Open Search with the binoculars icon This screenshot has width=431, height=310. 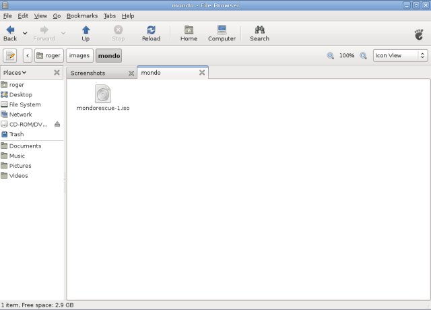[x=259, y=33]
